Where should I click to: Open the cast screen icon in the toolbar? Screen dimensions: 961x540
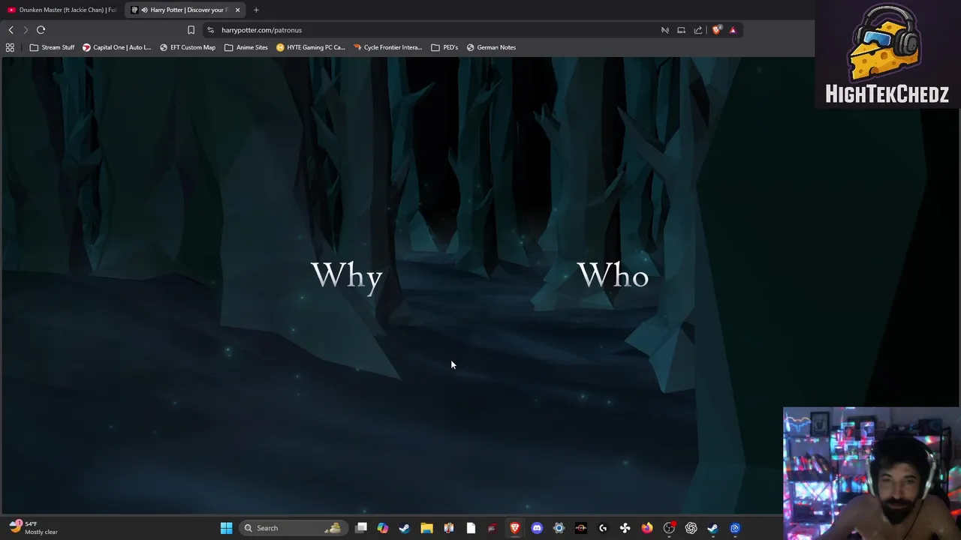click(x=681, y=30)
